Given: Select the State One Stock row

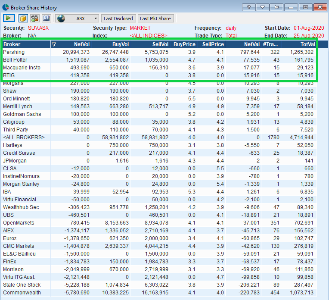Looking at the screenshot, I should 159,285.
